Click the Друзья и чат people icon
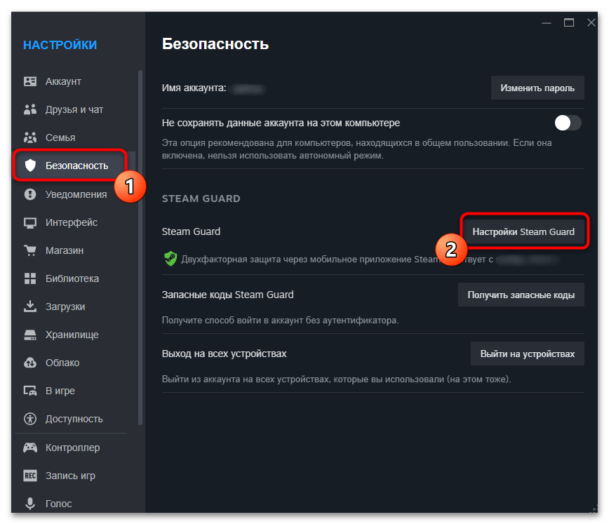 pyautogui.click(x=30, y=109)
